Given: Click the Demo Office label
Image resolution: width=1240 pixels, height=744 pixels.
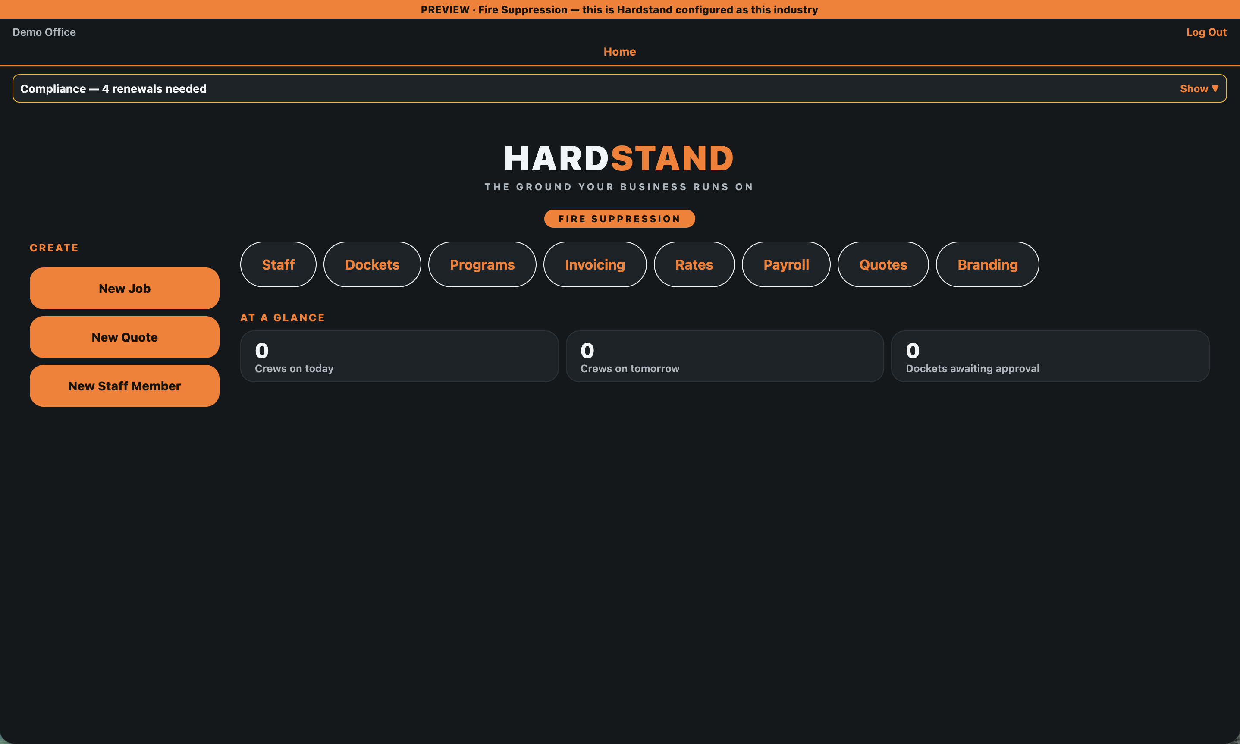Looking at the screenshot, I should (x=44, y=32).
